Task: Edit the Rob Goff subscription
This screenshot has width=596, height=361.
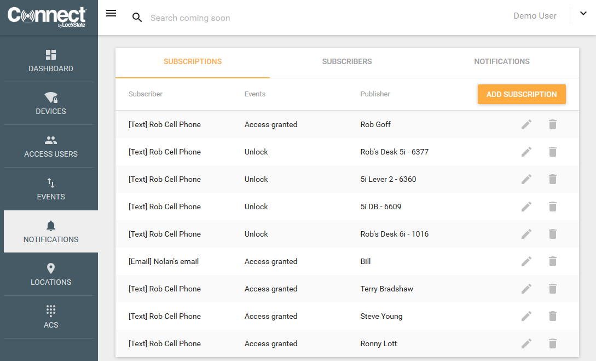Action: click(x=526, y=124)
